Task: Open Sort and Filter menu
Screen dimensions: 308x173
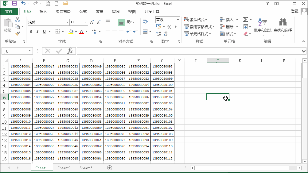Action: [x=263, y=27]
